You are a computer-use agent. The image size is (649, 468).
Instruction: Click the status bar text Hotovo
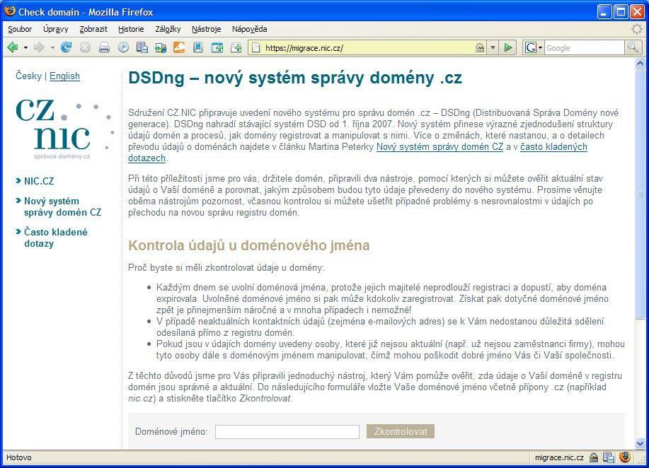(x=19, y=457)
